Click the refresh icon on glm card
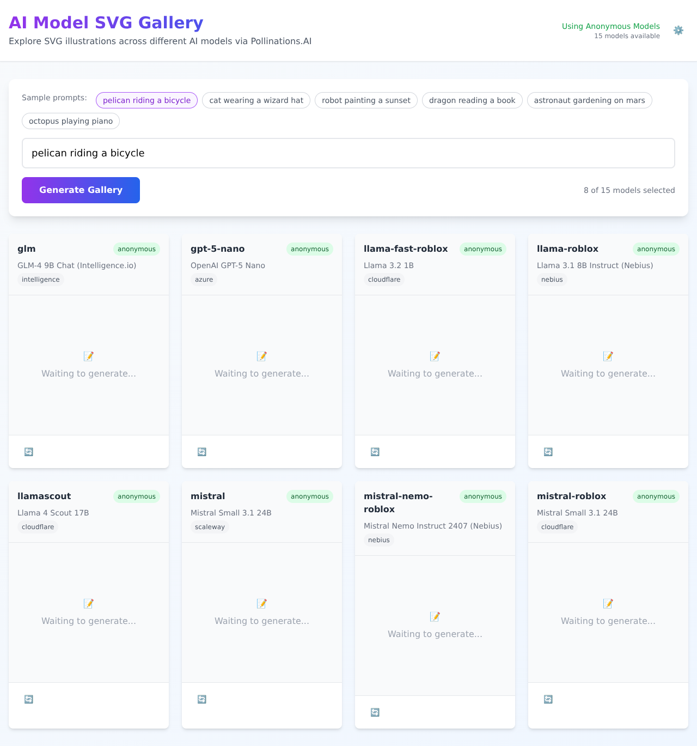The width and height of the screenshot is (697, 746). (29, 452)
